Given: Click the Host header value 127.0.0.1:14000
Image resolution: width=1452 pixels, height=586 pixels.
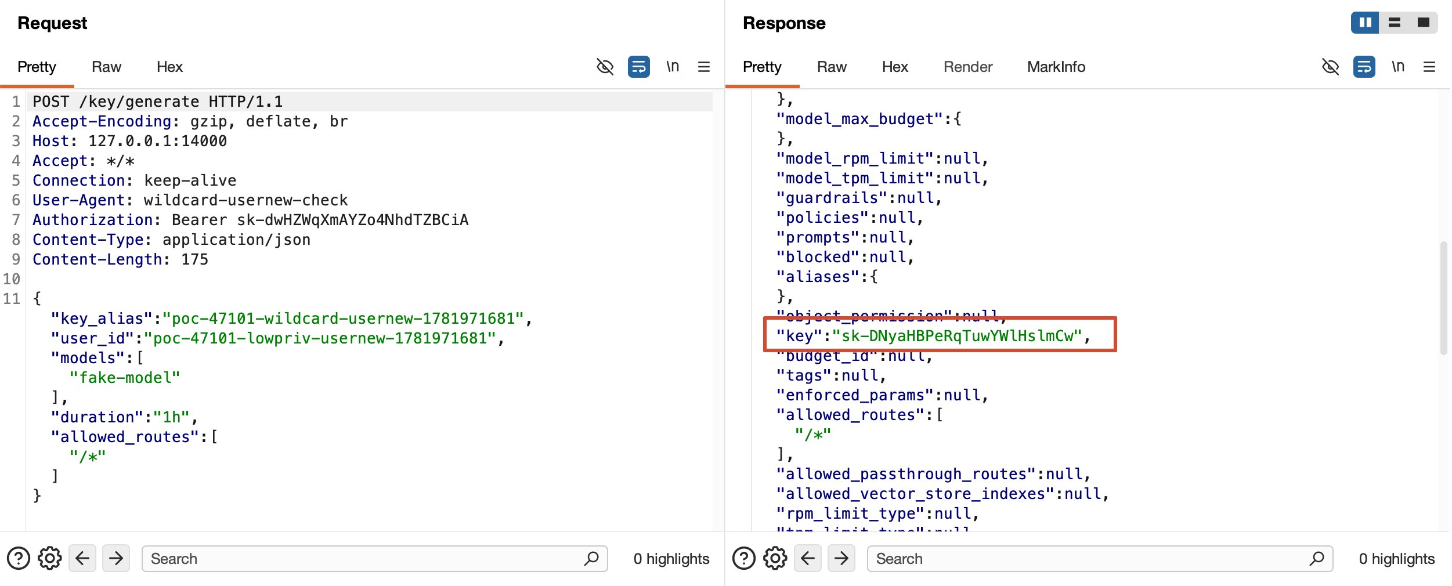Looking at the screenshot, I should 157,141.
